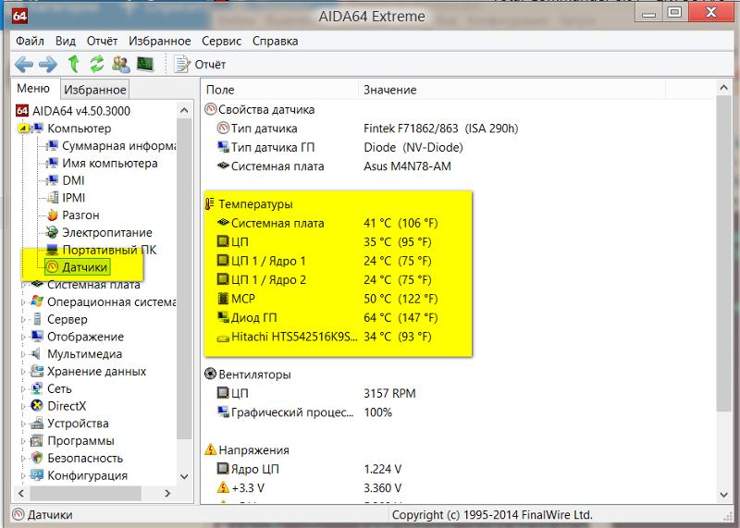Open the Отчёт menu in menu bar

[102, 41]
